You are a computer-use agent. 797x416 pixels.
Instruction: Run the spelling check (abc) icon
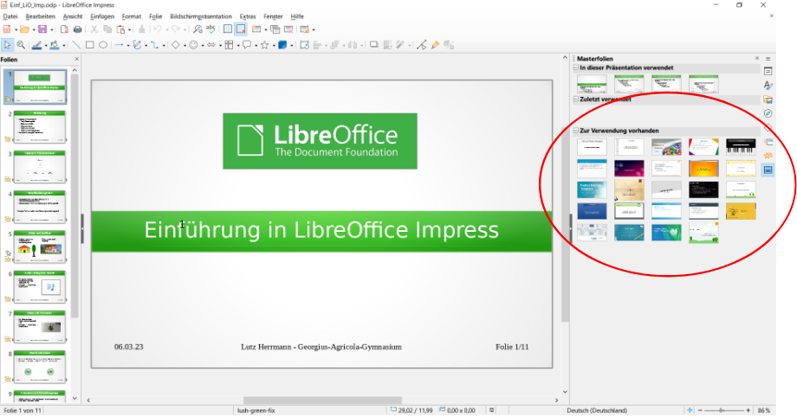coord(209,29)
